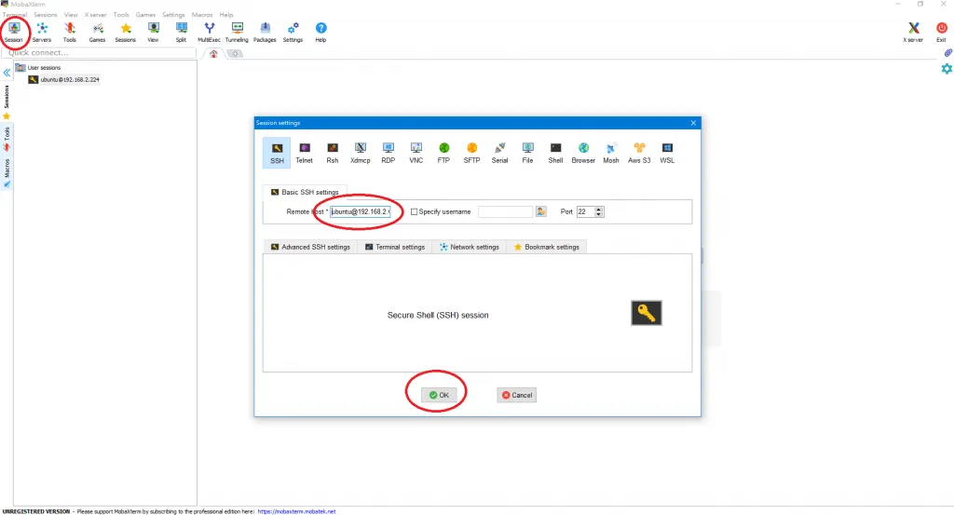Choose the RDP session type
The height and width of the screenshot is (515, 954).
click(388, 152)
